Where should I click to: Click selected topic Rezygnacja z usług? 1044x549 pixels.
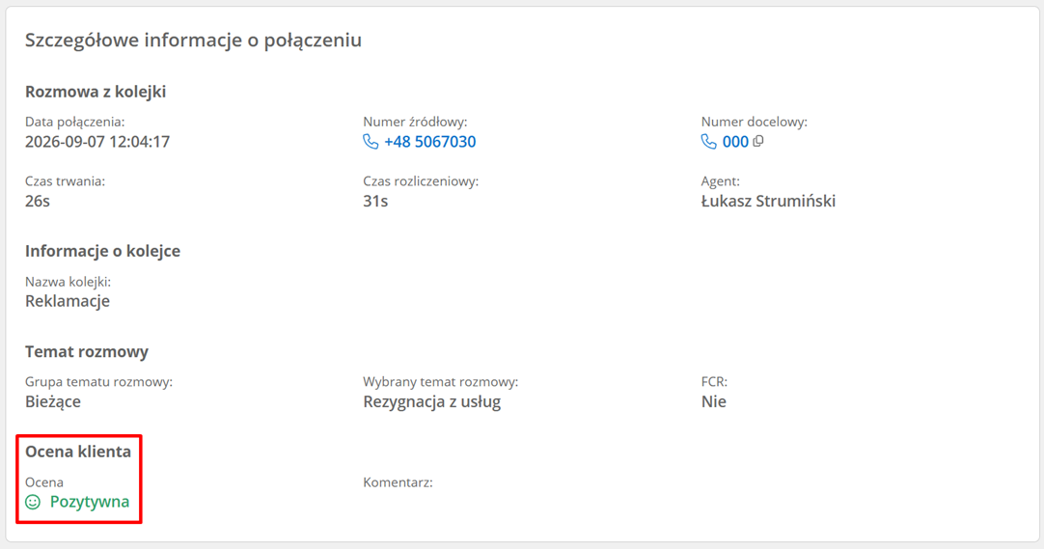point(431,402)
